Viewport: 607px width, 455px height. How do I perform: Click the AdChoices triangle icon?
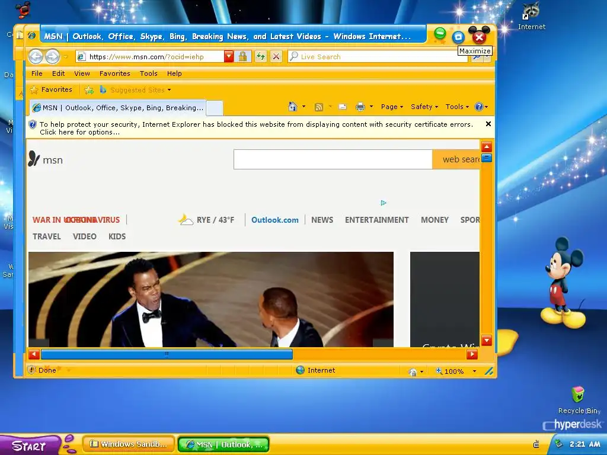[x=384, y=203]
